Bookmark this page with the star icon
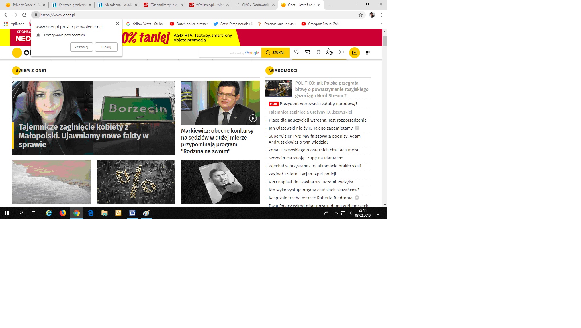This screenshot has height=328, width=581. [x=361, y=15]
